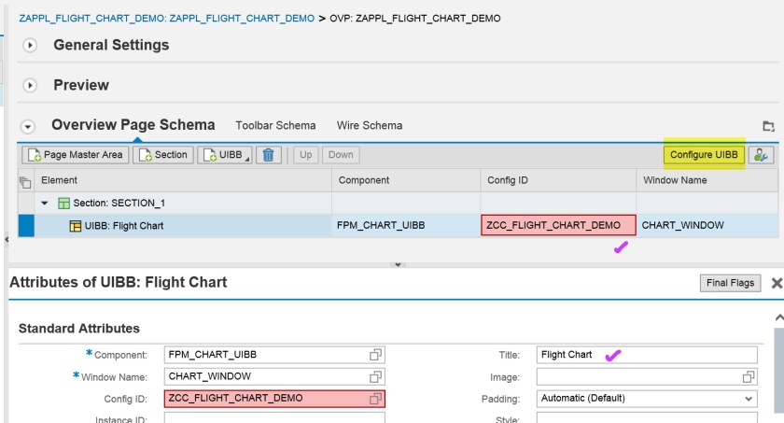Open value help for Component field
Viewport: 784px width, 423px height.
[x=375, y=355]
